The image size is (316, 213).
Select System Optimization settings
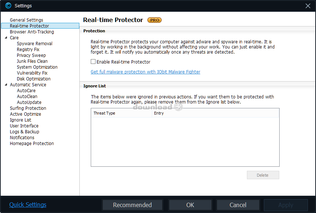(x=37, y=67)
